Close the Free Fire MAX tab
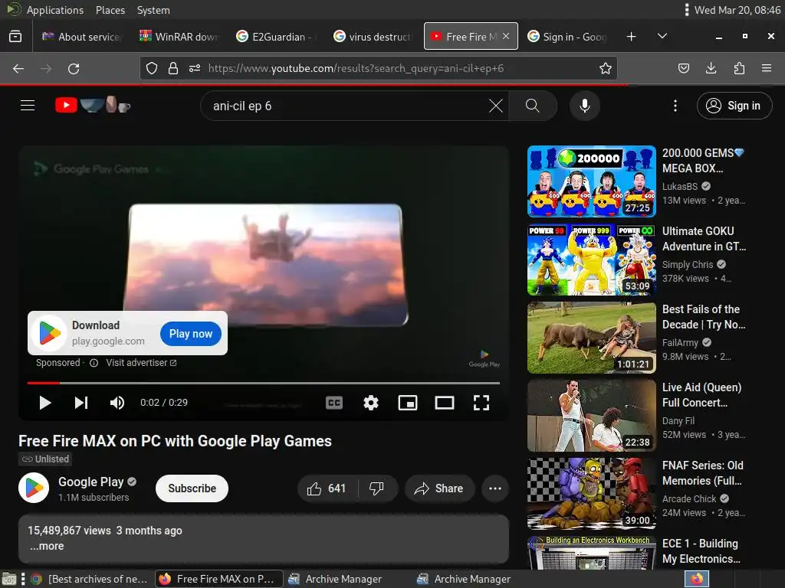The image size is (785, 588). pos(506,36)
